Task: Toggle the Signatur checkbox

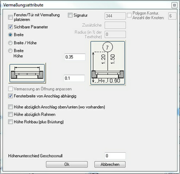Action: pyautogui.click(x=70, y=15)
